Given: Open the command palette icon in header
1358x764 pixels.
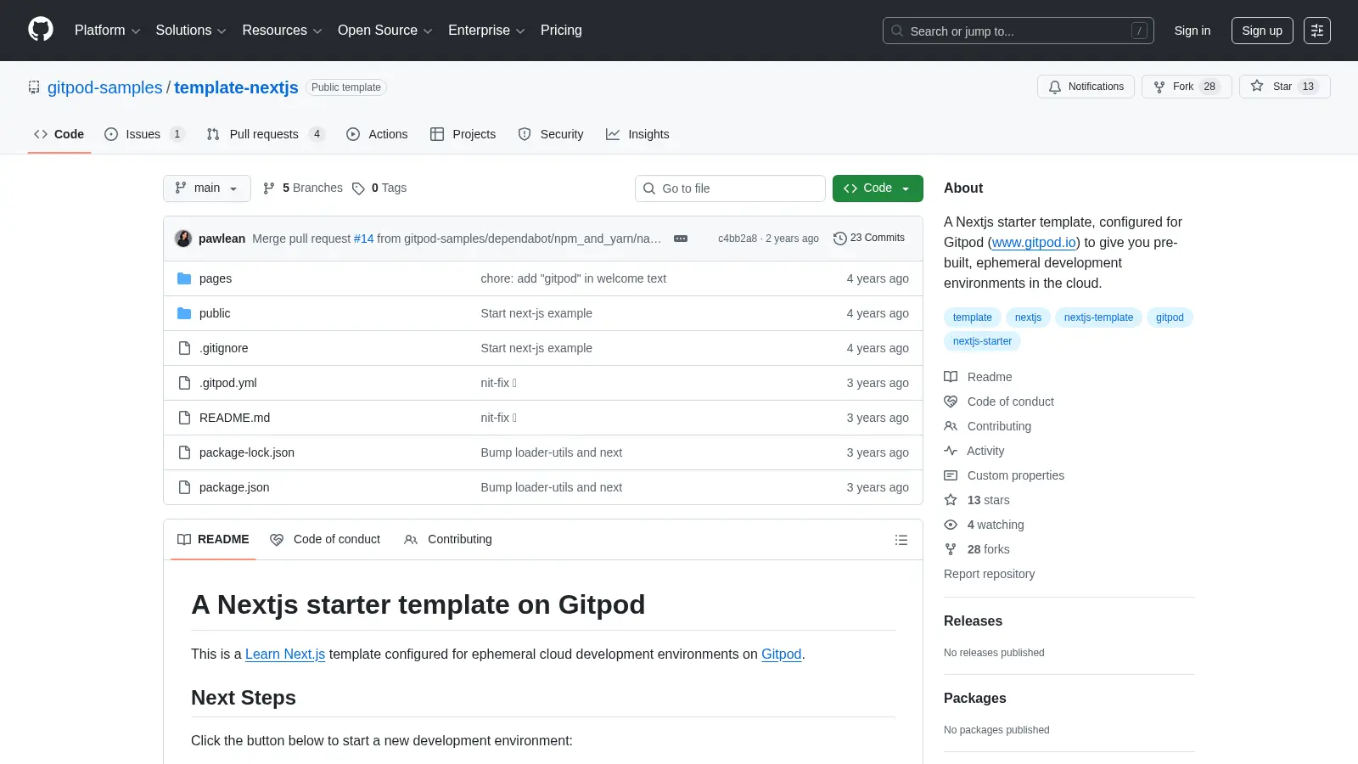Looking at the screenshot, I should [1317, 31].
